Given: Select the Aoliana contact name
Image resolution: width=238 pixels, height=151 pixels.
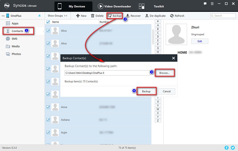Looking at the screenshot, I should pyautogui.click(x=65, y=120).
